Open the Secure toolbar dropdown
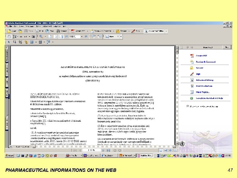 coord(129,31)
